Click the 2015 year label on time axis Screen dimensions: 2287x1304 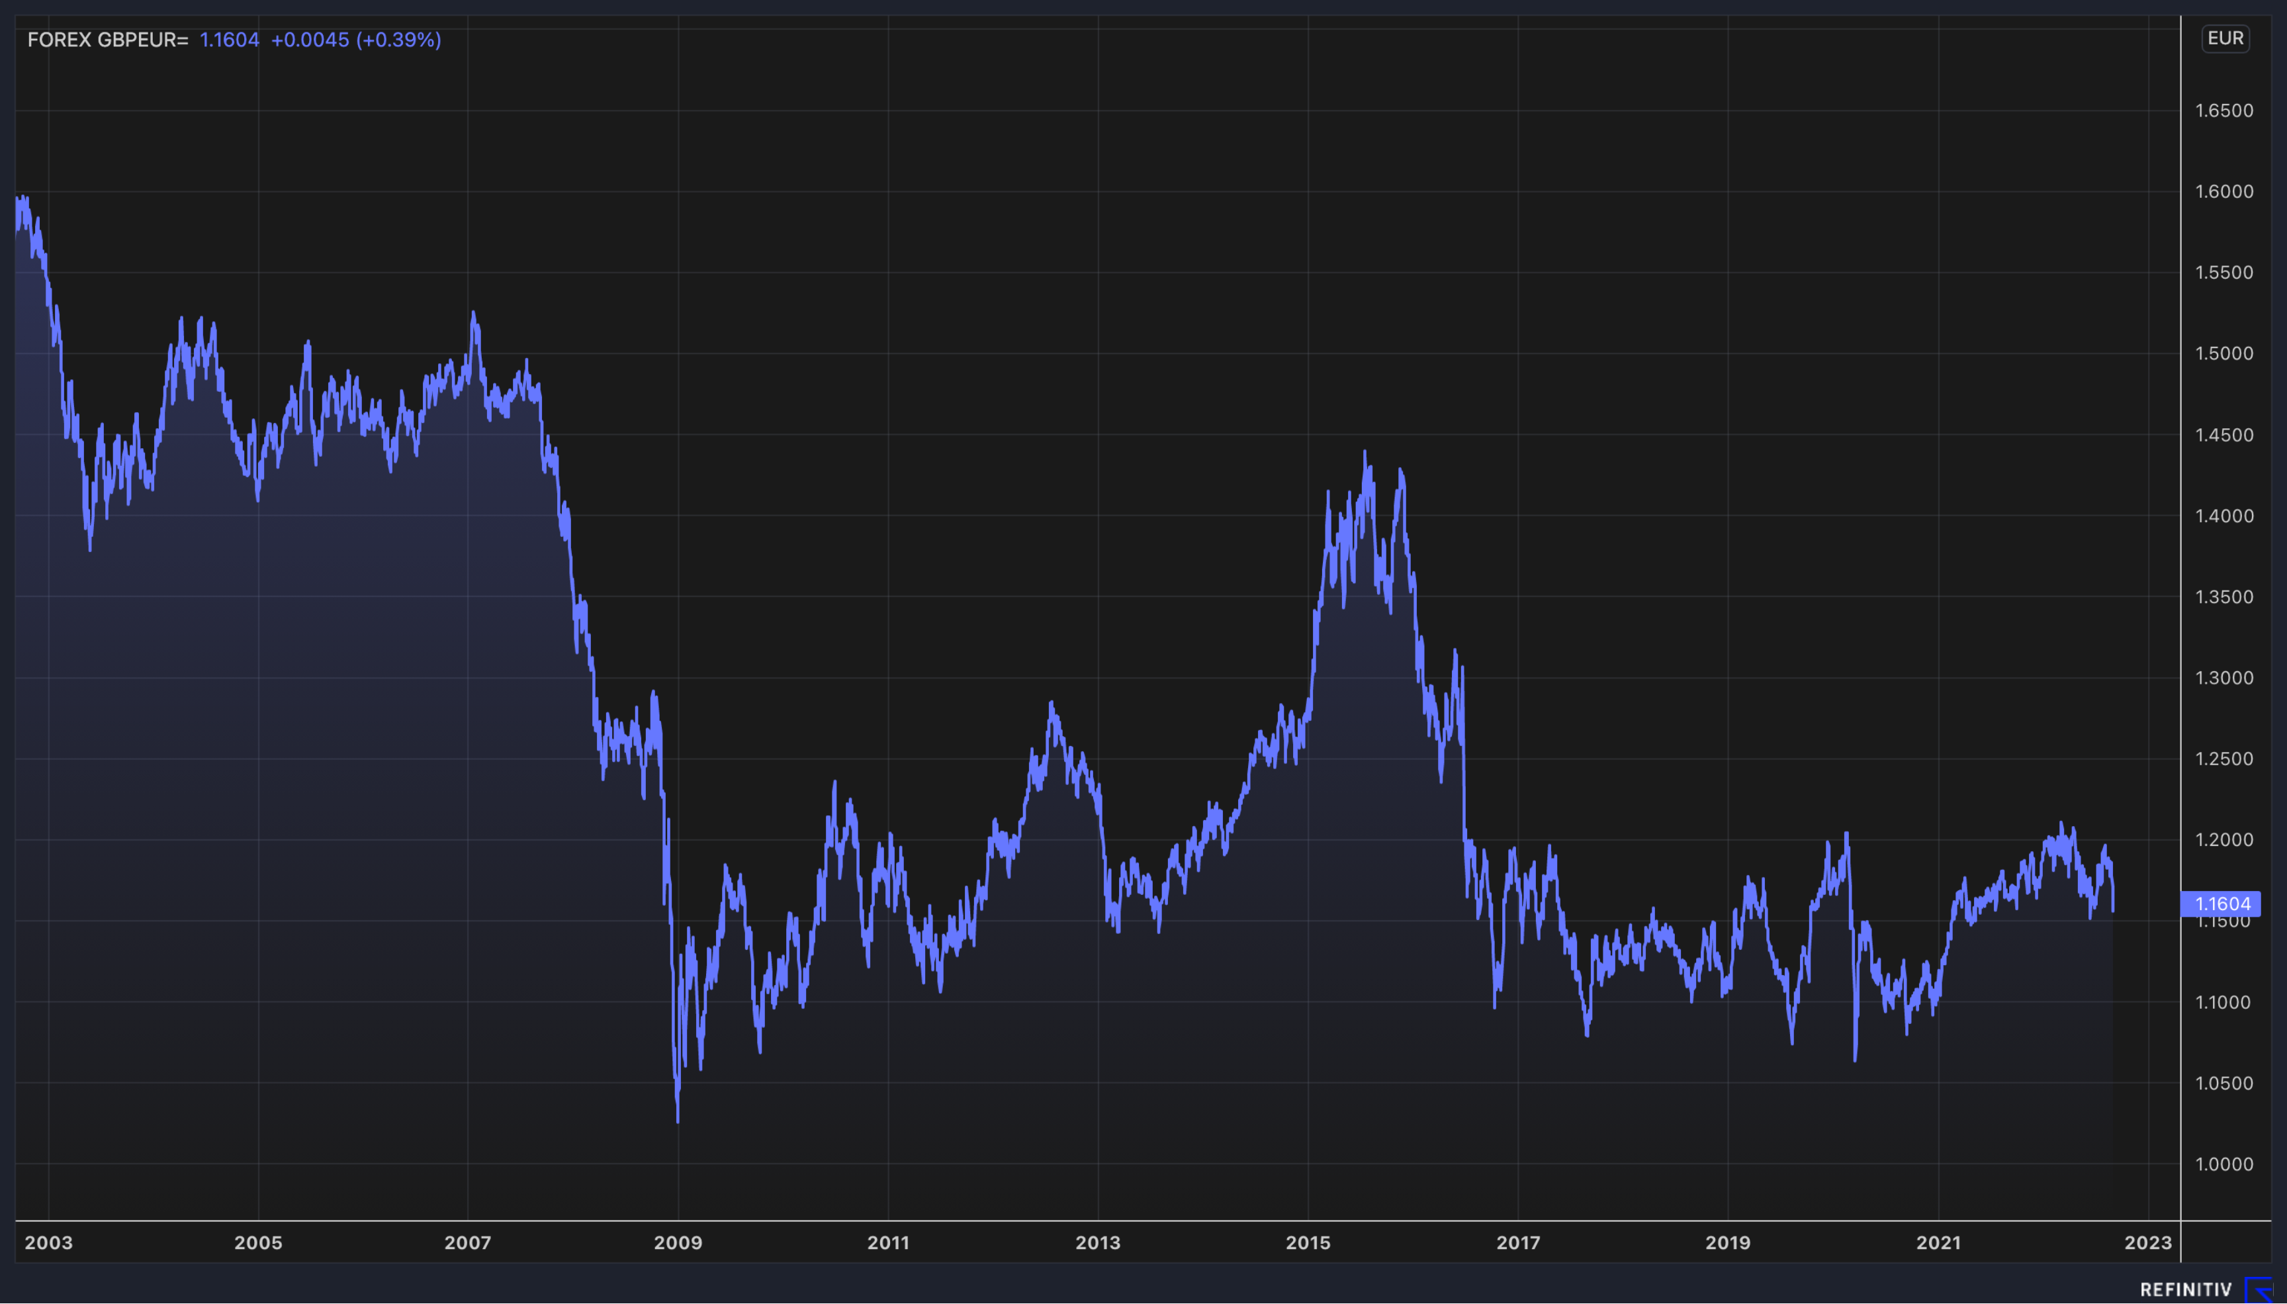[x=1308, y=1243]
